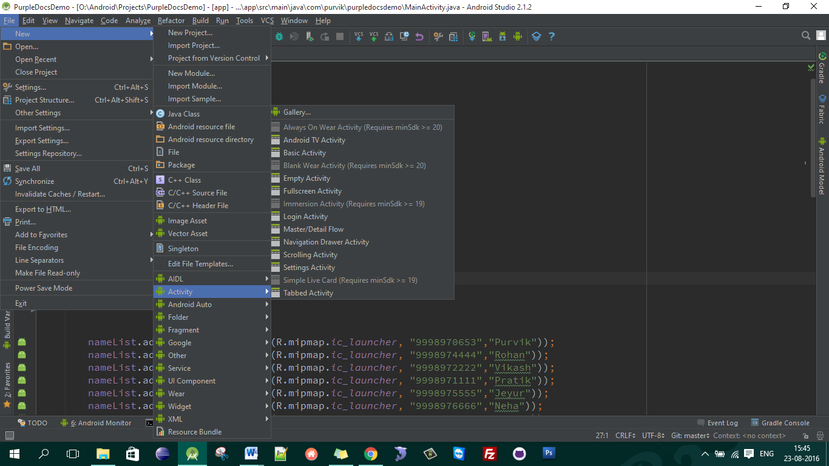
Task: Open Project Structure toolbar icon
Action: pos(453,36)
